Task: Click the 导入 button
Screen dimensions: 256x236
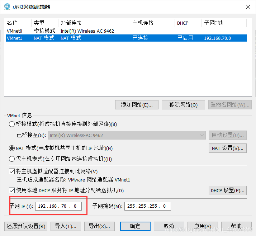Action: coord(66,226)
